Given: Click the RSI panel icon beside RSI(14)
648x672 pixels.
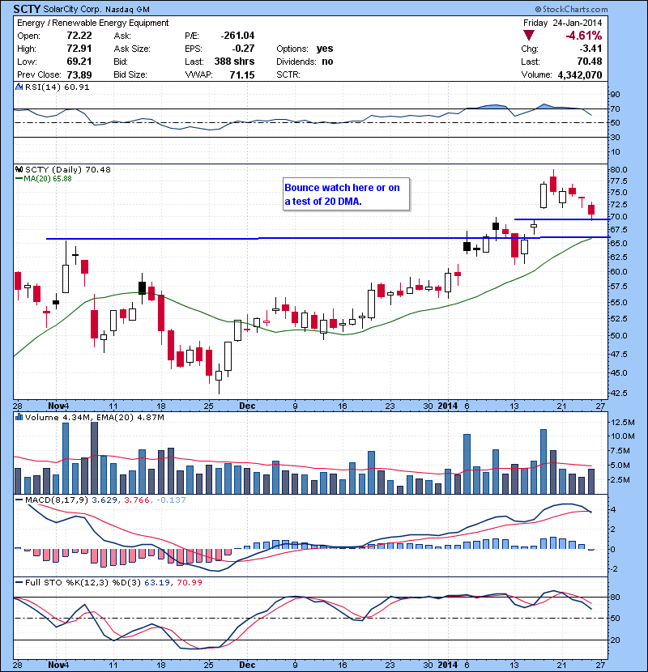Looking at the screenshot, I should [x=19, y=87].
